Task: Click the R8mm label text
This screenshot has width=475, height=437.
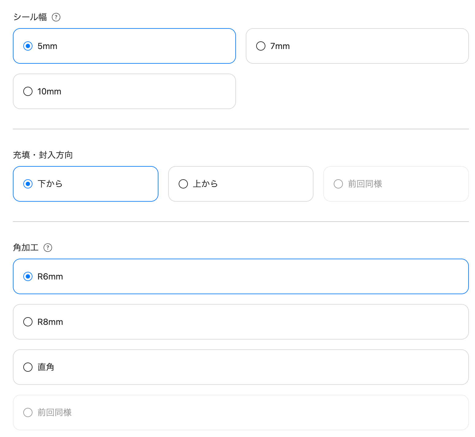Action: pyautogui.click(x=50, y=322)
